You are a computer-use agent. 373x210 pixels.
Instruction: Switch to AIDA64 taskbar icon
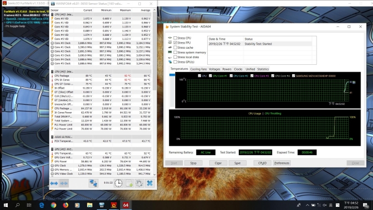(126, 205)
